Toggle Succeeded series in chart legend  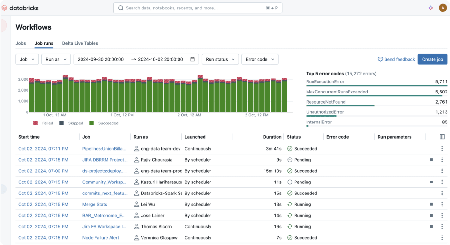[x=104, y=123]
